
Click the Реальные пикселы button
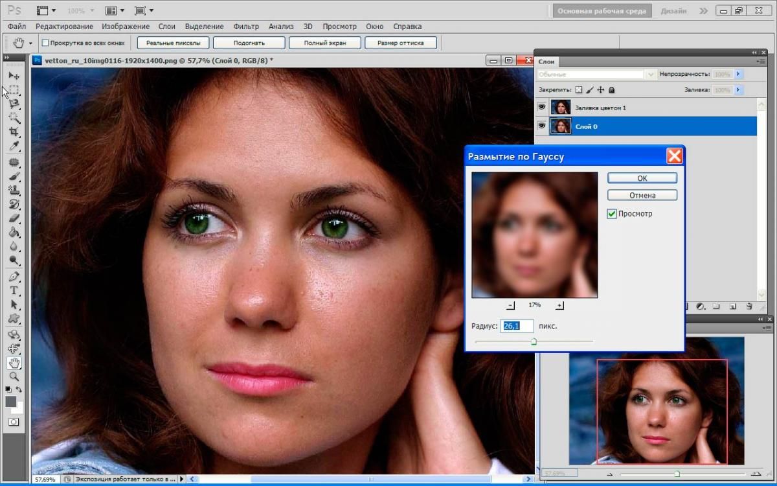174,43
